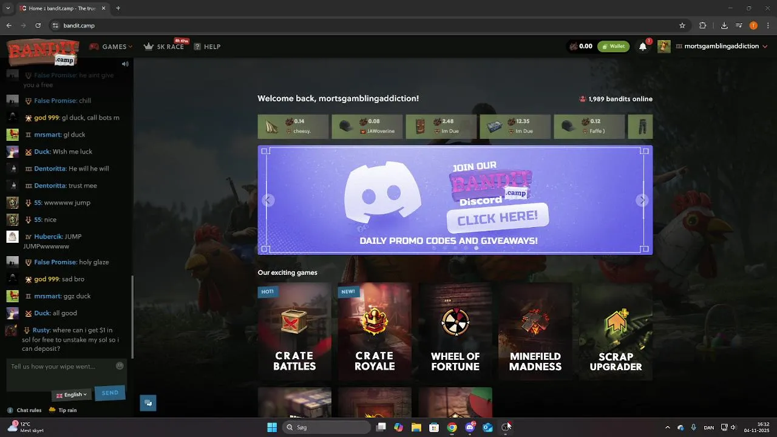Click the Bandit.camp logo
The width and height of the screenshot is (777, 437).
click(x=43, y=52)
